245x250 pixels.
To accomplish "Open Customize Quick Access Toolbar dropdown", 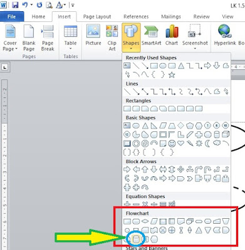I will click(73, 5).
